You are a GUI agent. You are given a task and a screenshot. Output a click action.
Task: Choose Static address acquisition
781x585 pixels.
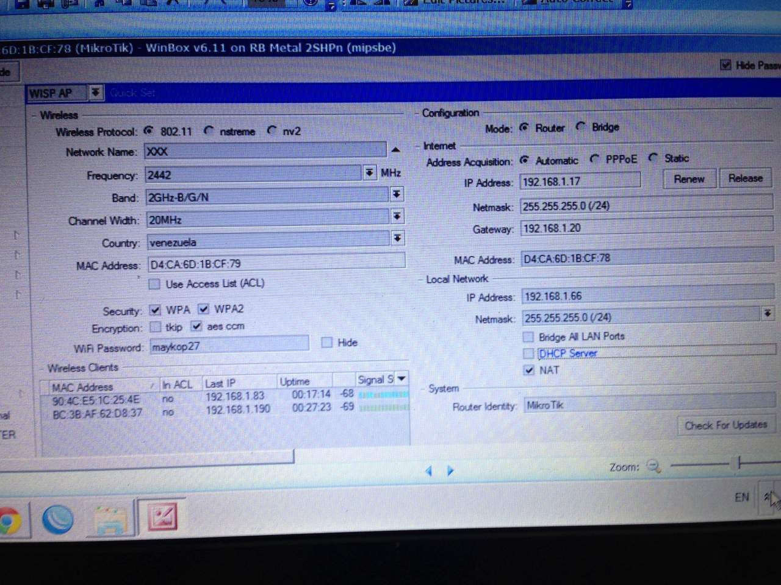(x=653, y=158)
